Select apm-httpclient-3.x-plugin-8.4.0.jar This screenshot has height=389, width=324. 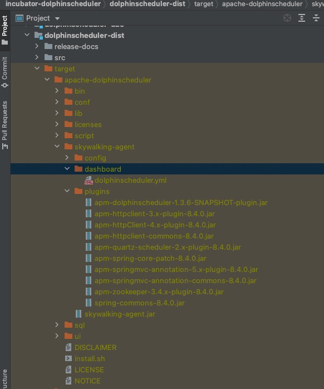pyautogui.click(x=155, y=214)
